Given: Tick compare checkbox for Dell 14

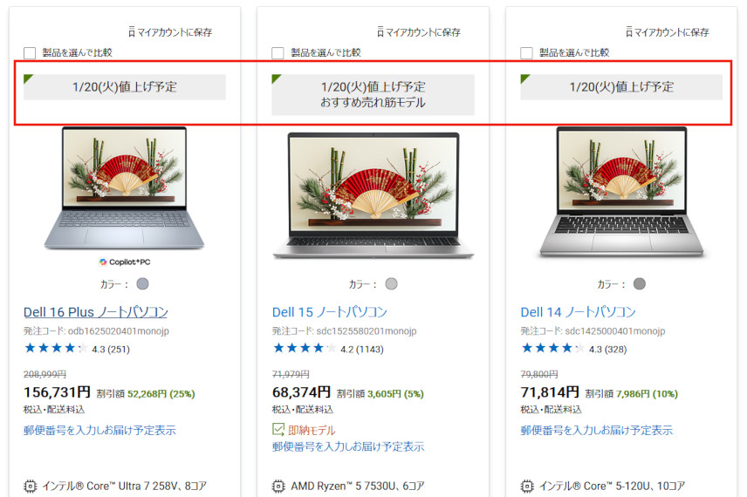Looking at the screenshot, I should 526,53.
